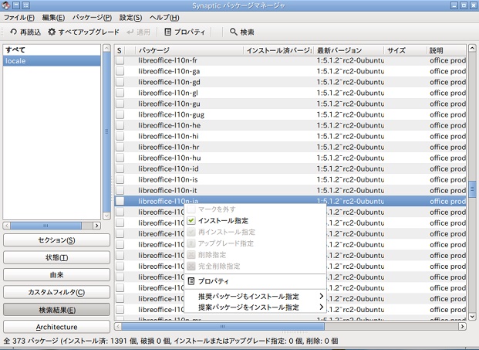479x350 pixels.
Task: Open the 設定(S) menu
Action: 130,18
